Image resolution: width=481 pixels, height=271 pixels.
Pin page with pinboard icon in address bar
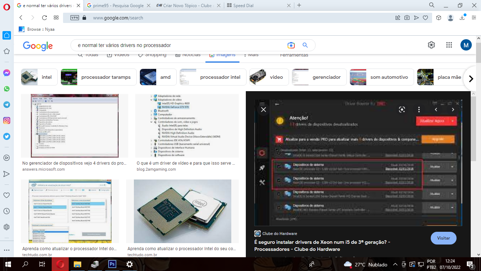[x=398, y=18]
